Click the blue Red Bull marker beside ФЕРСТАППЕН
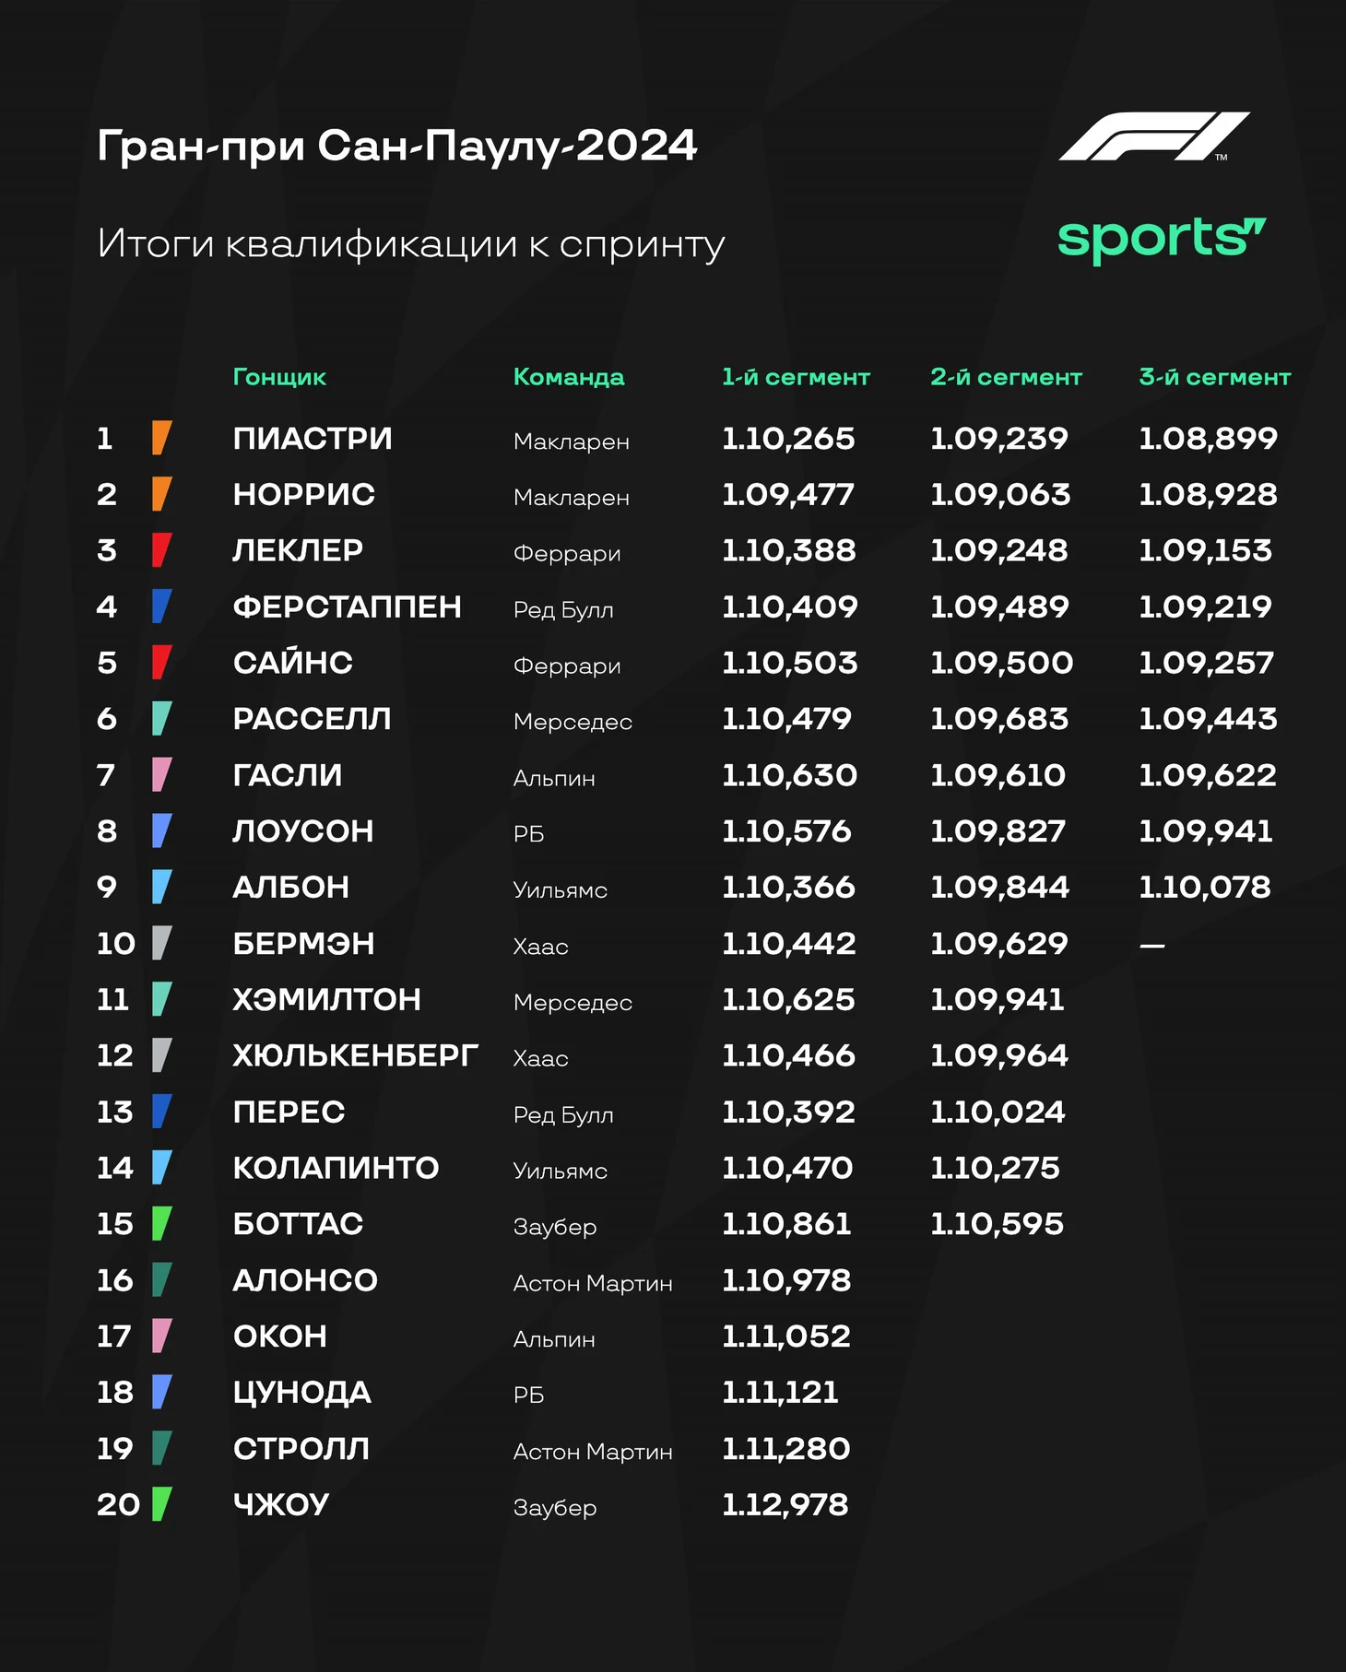This screenshot has height=1672, width=1346. pyautogui.click(x=161, y=606)
